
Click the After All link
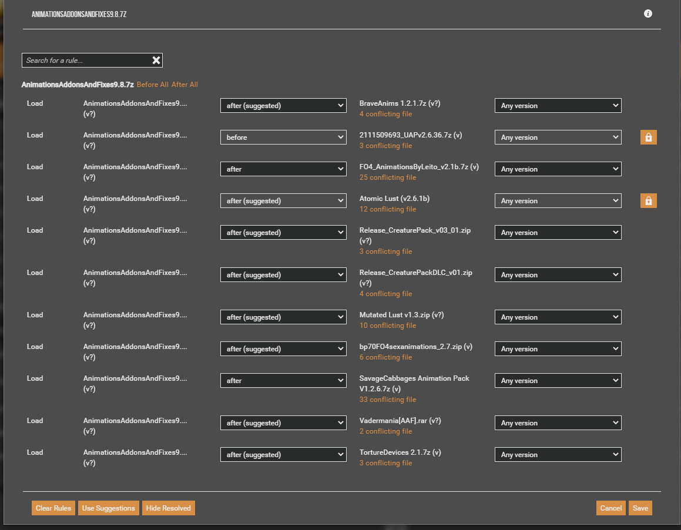tap(184, 84)
